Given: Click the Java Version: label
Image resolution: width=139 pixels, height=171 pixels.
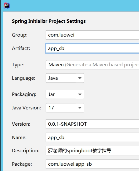Looking at the screenshot, I should tap(26, 108).
